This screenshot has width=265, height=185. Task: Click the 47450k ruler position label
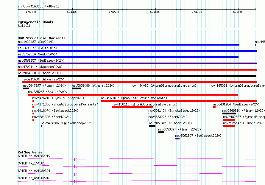click(x=114, y=12)
